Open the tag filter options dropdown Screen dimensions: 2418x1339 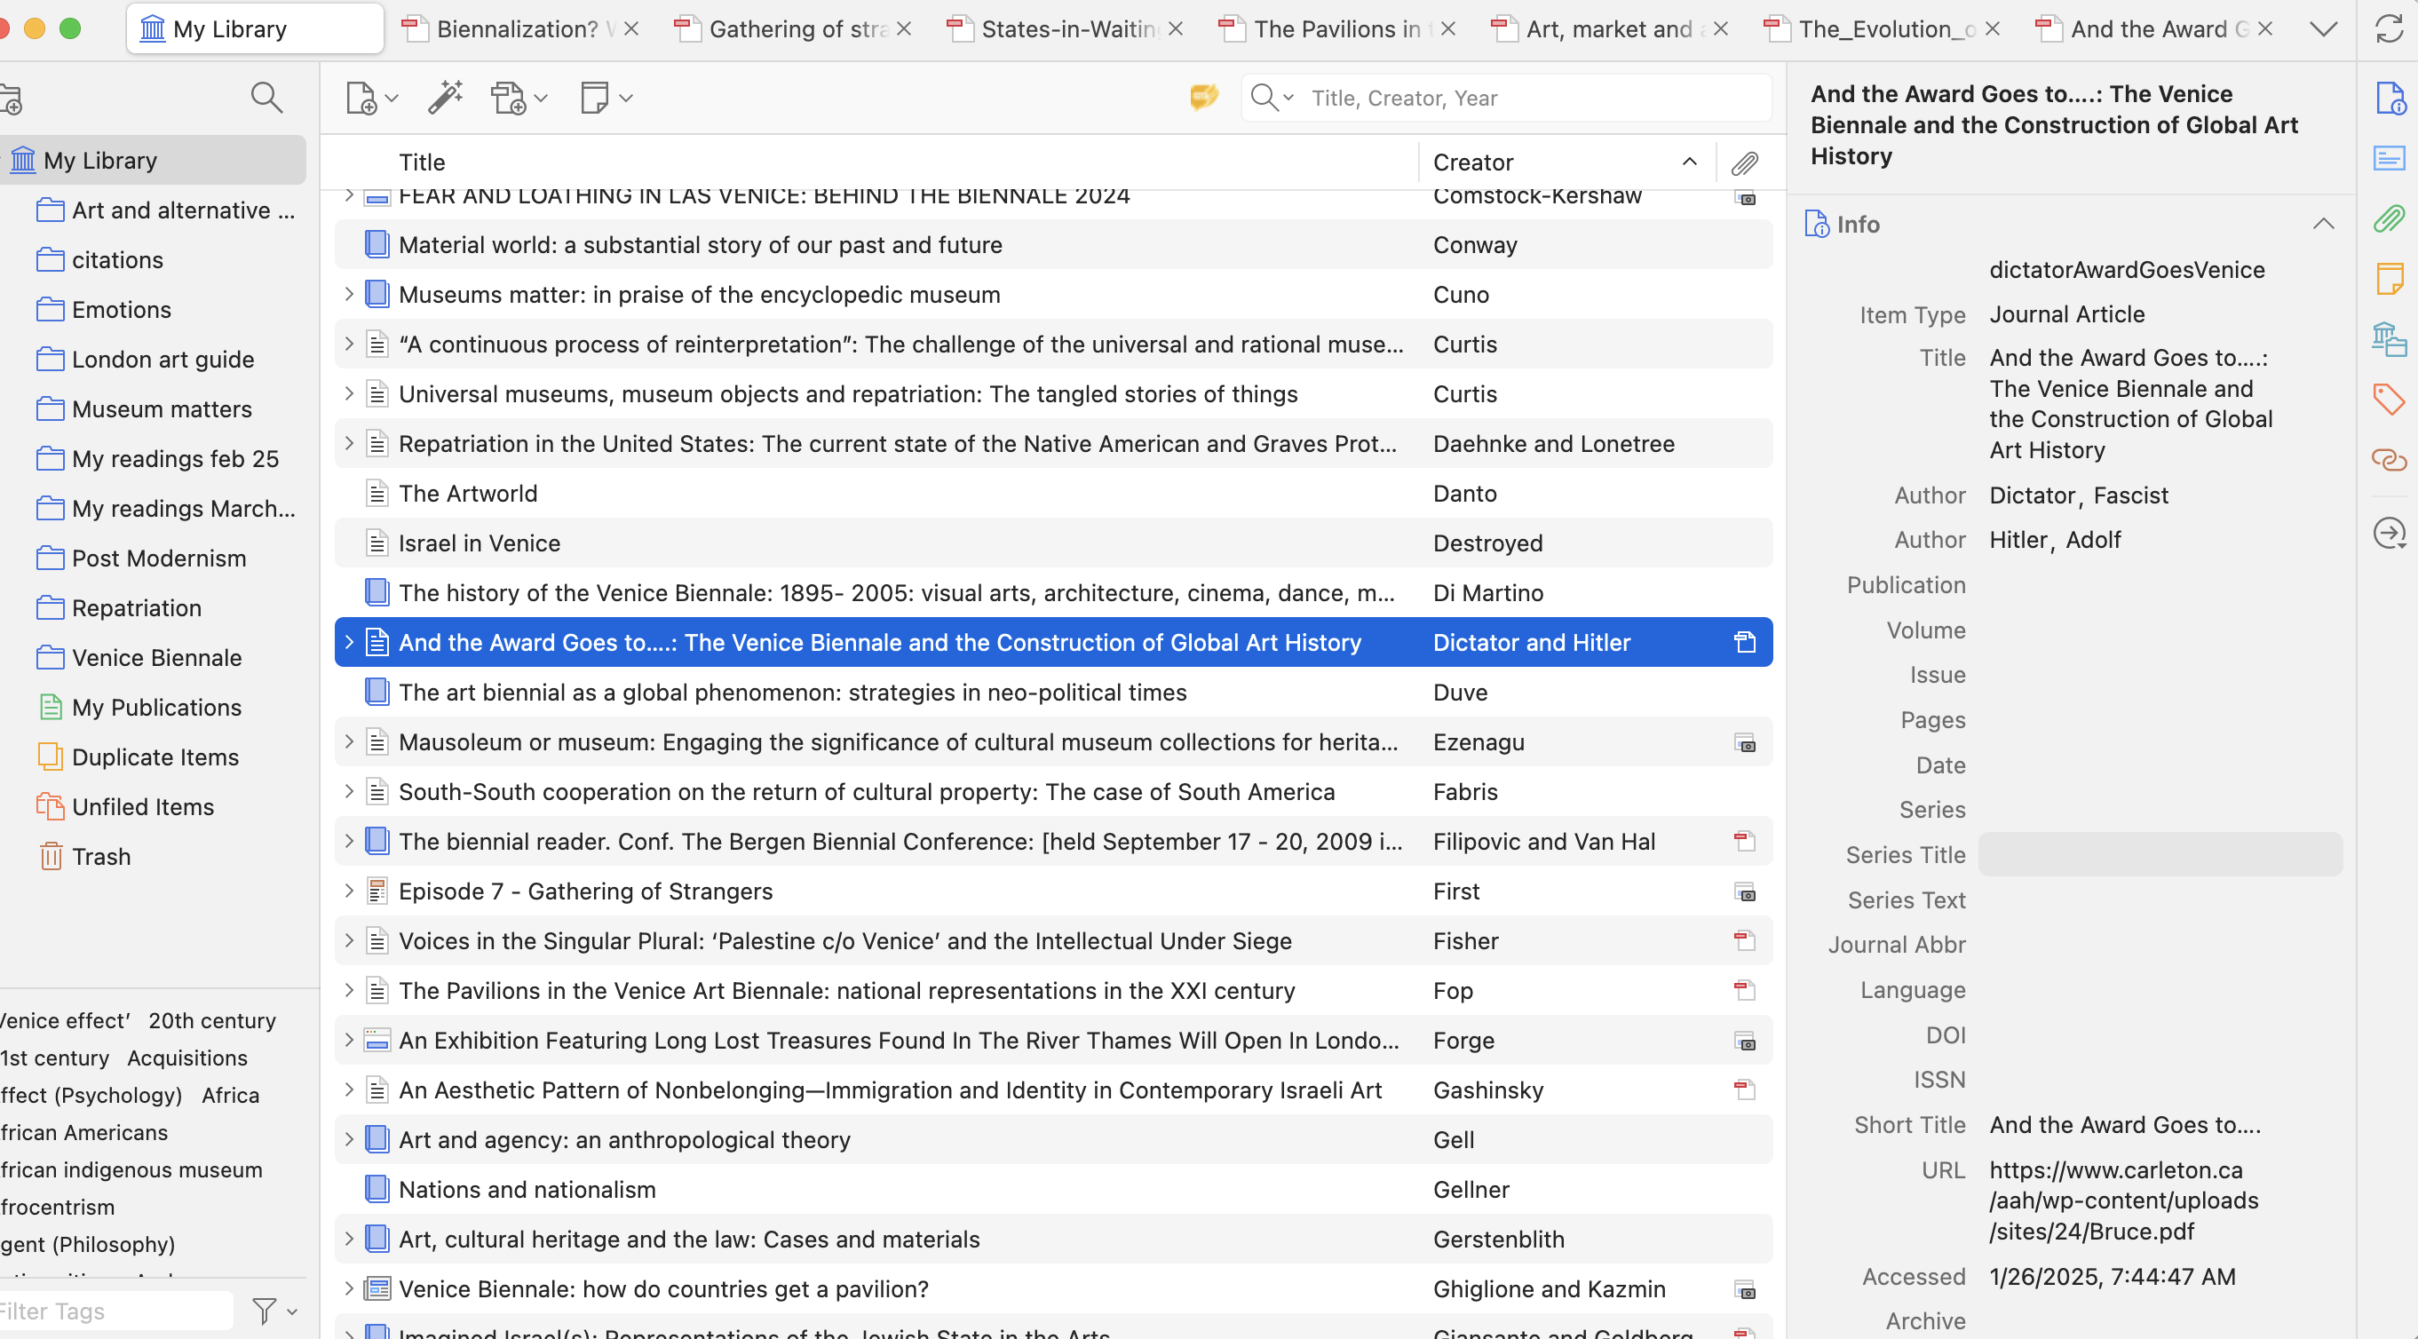pyautogui.click(x=275, y=1311)
